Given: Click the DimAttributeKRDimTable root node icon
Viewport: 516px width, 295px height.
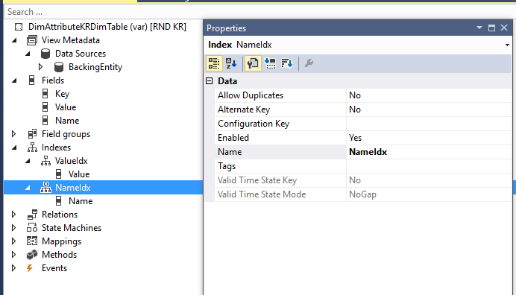Looking at the screenshot, I should [x=19, y=27].
